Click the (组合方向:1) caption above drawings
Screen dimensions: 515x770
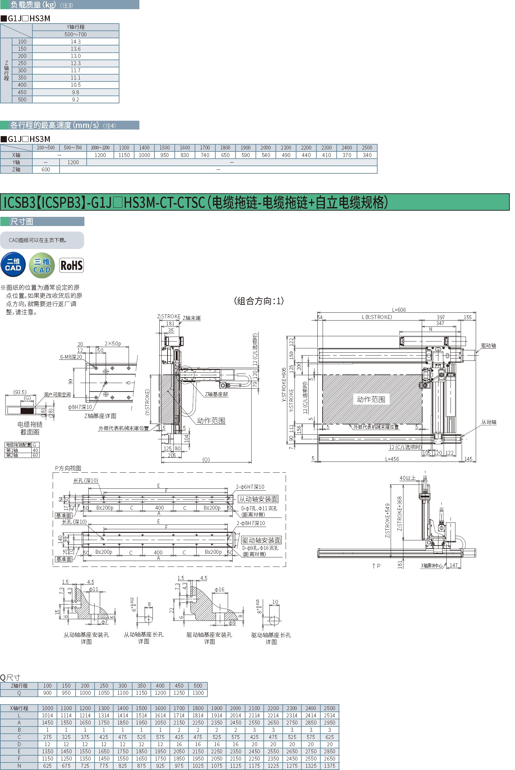point(259,301)
